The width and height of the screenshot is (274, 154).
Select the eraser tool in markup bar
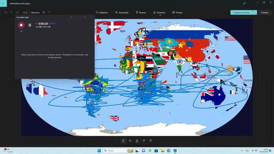click(144, 141)
